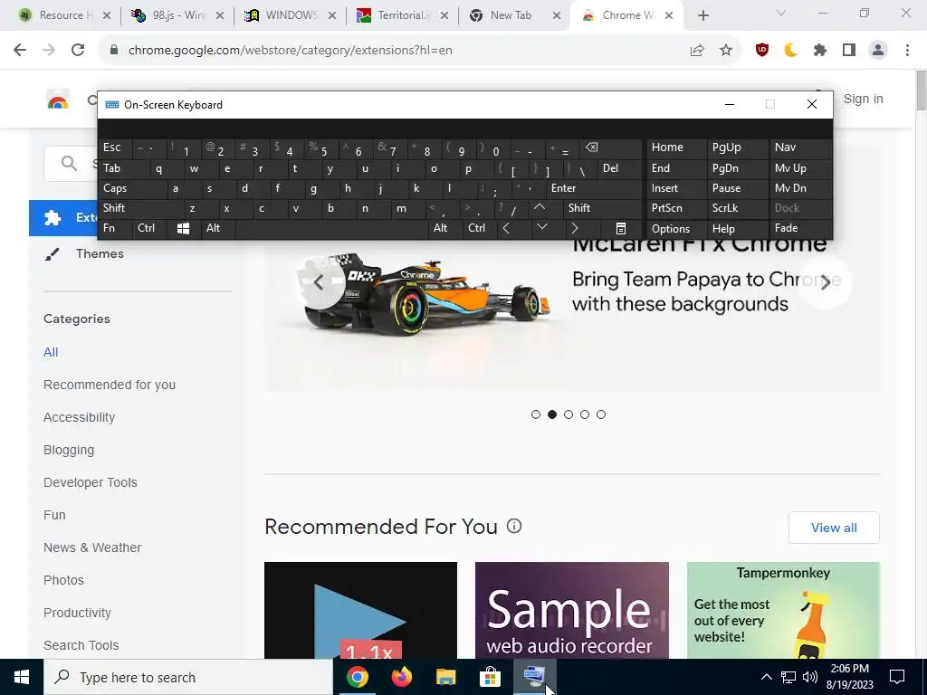Toggle the Fn key on keyboard
Image resolution: width=927 pixels, height=695 pixels.
(115, 228)
